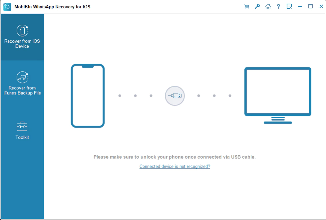Click the USB connector icon between devices

[x=174, y=96]
